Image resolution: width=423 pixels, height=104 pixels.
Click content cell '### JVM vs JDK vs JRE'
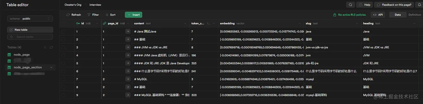pyautogui.click(x=161, y=47)
